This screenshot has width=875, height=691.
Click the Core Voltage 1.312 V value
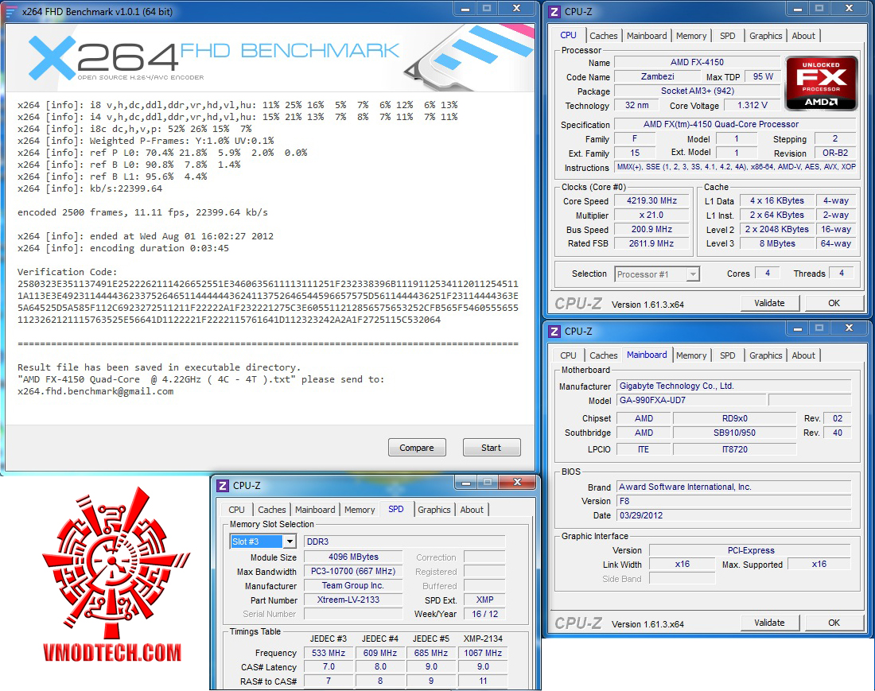point(752,106)
